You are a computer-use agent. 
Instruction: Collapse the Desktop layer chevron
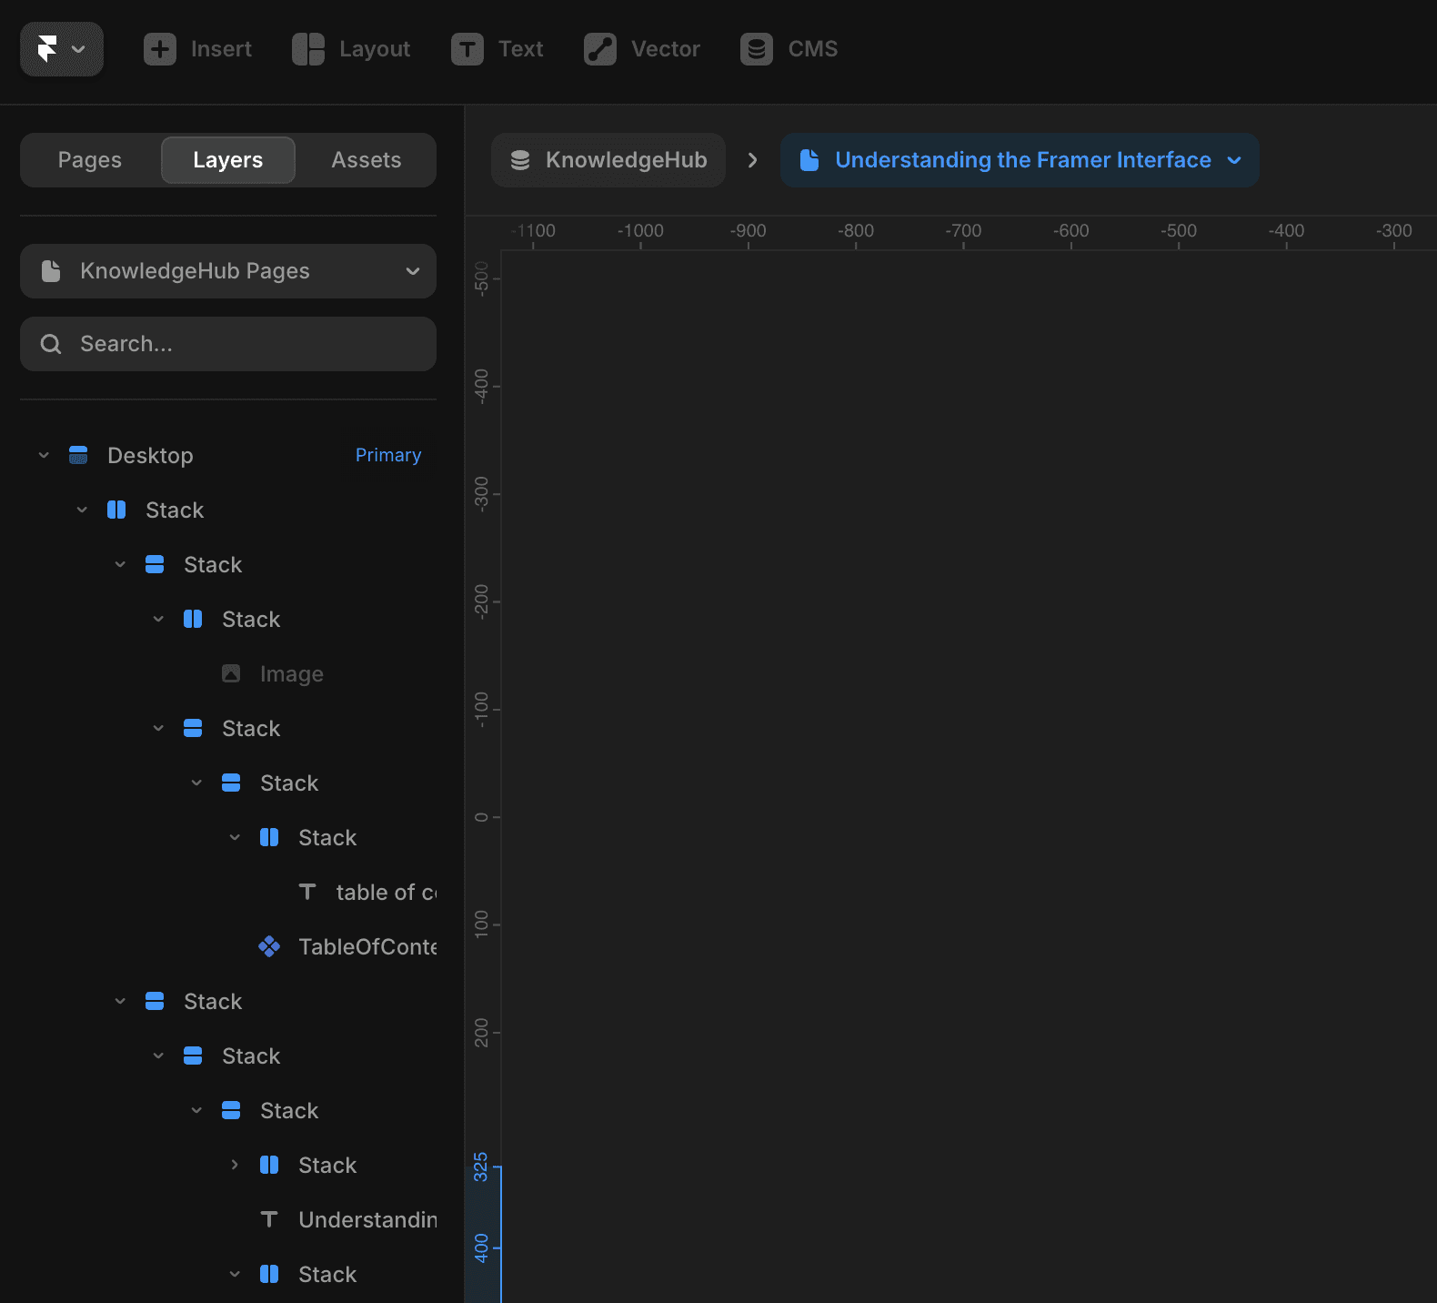pos(44,455)
